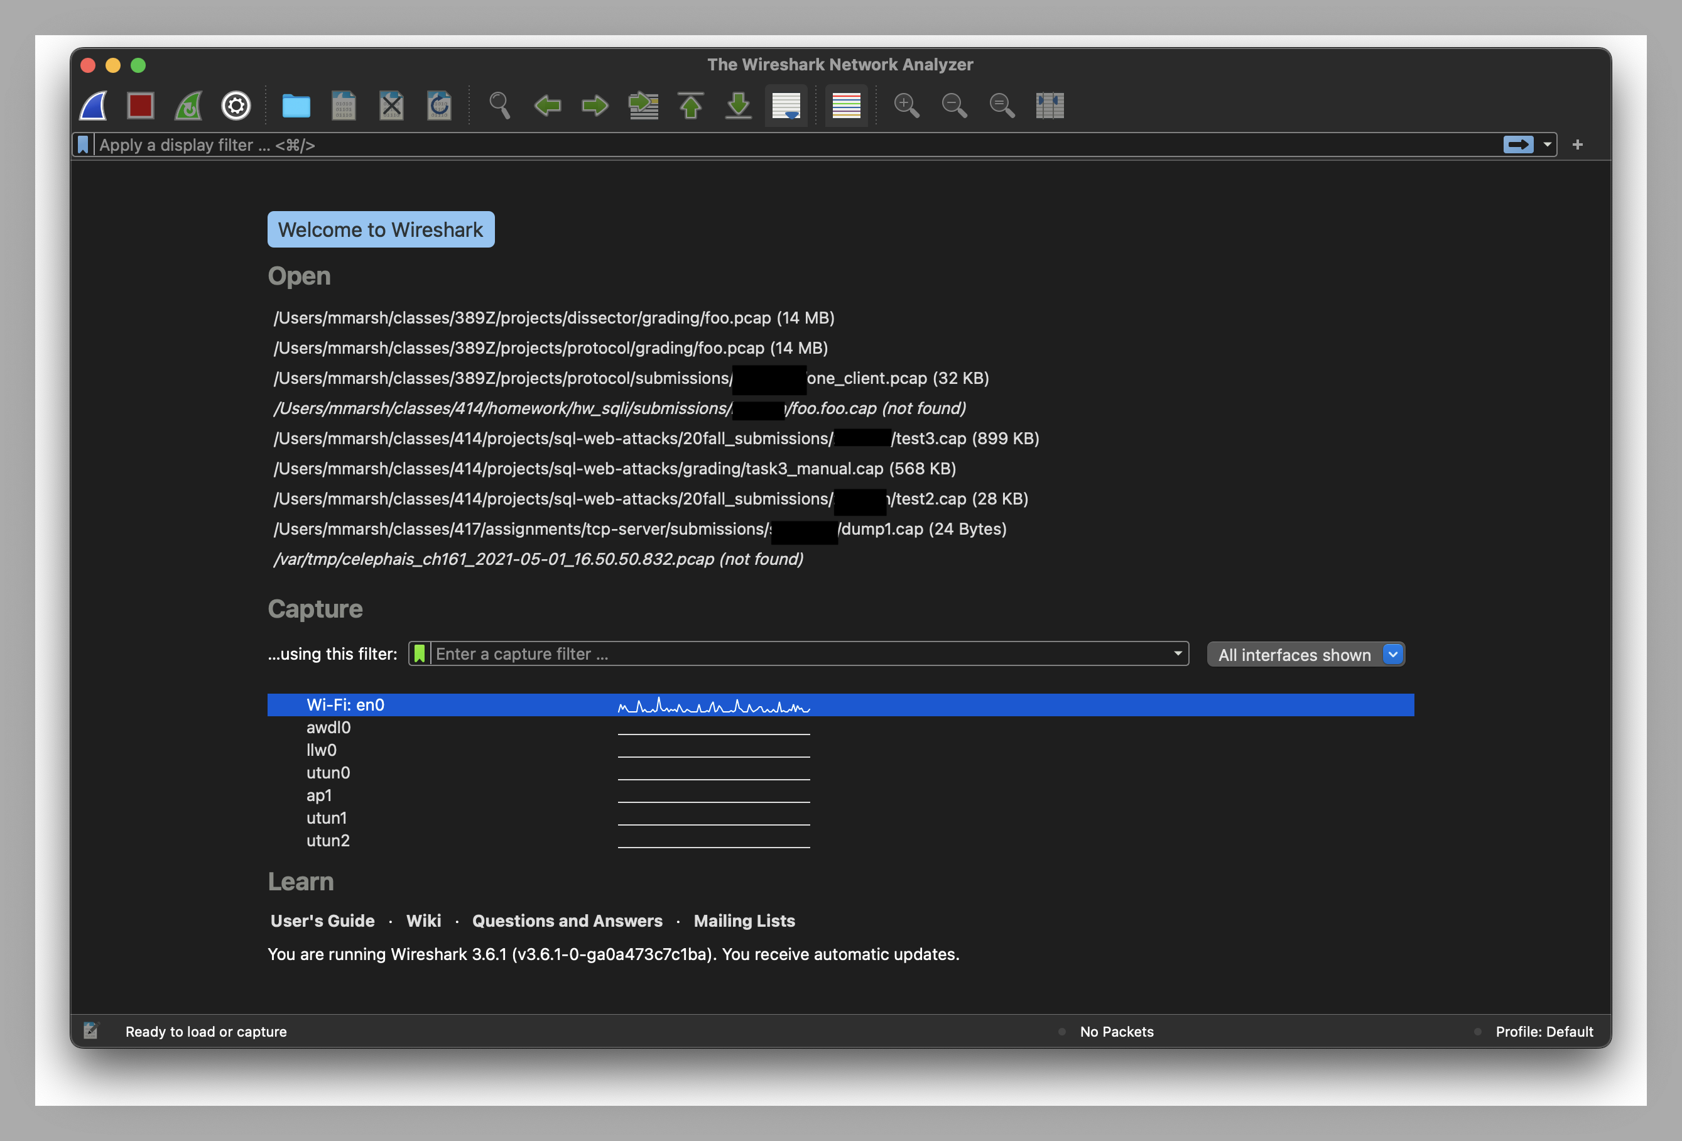The height and width of the screenshot is (1141, 1682).
Task: Click the zoom out magnifier icon
Action: click(x=955, y=104)
